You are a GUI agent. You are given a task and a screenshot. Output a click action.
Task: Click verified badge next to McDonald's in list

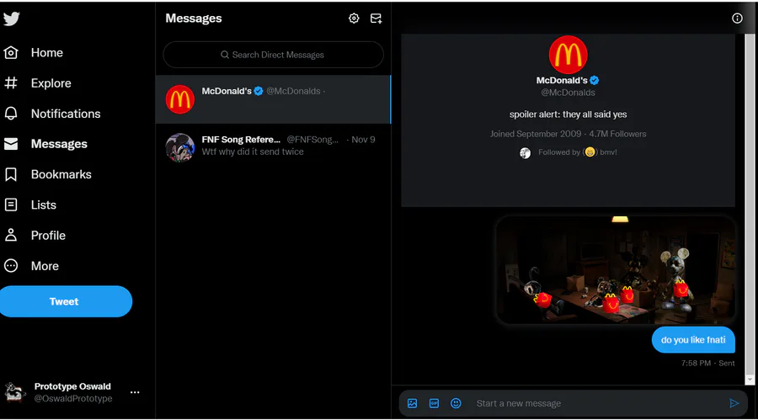coord(259,91)
